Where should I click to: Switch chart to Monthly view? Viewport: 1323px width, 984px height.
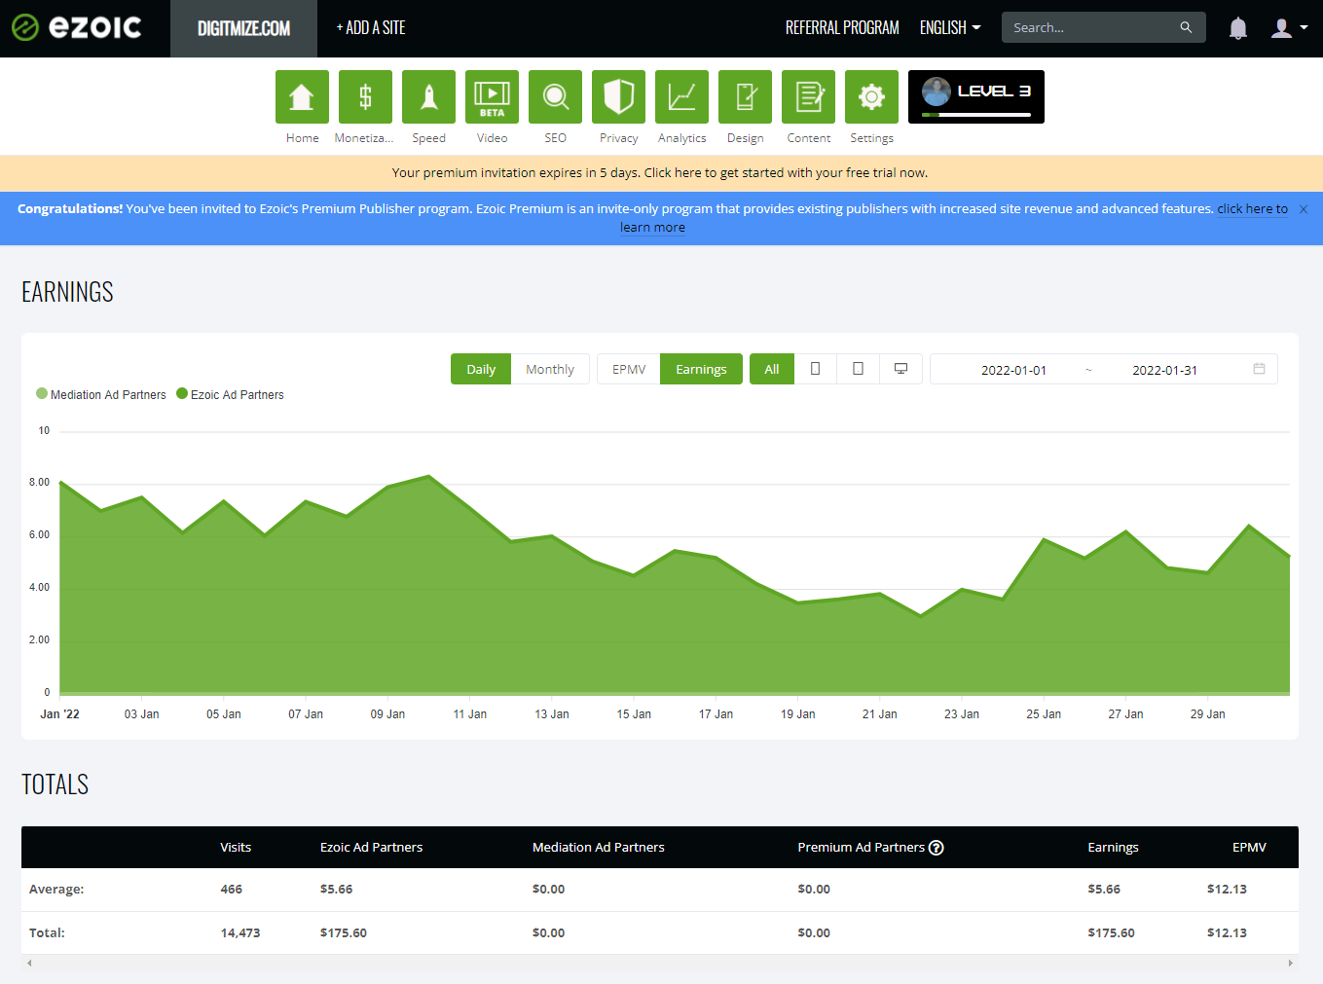tap(550, 369)
